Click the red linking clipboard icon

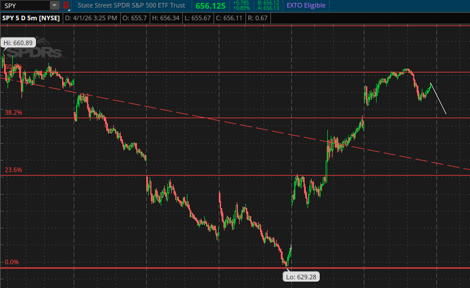click(66, 5)
